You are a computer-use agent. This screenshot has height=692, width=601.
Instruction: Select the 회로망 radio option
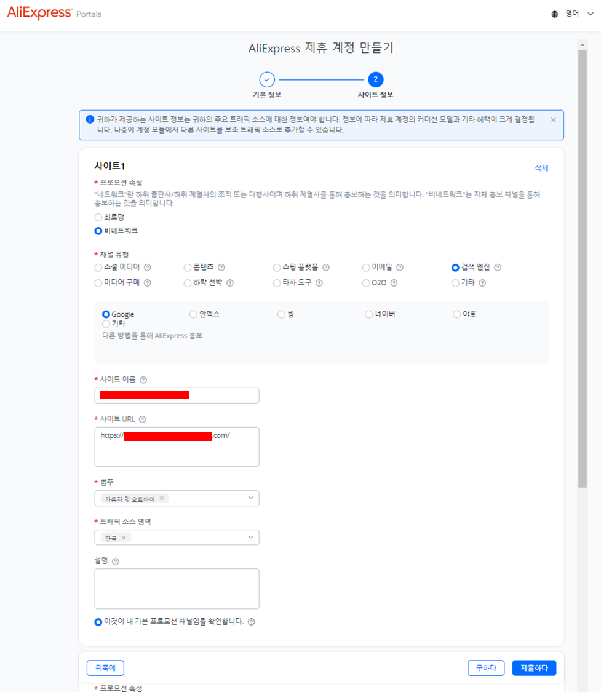(98, 217)
